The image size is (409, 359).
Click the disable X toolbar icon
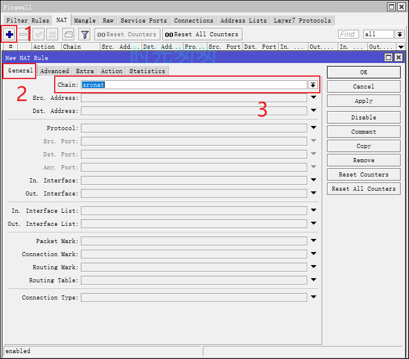pyautogui.click(x=53, y=34)
